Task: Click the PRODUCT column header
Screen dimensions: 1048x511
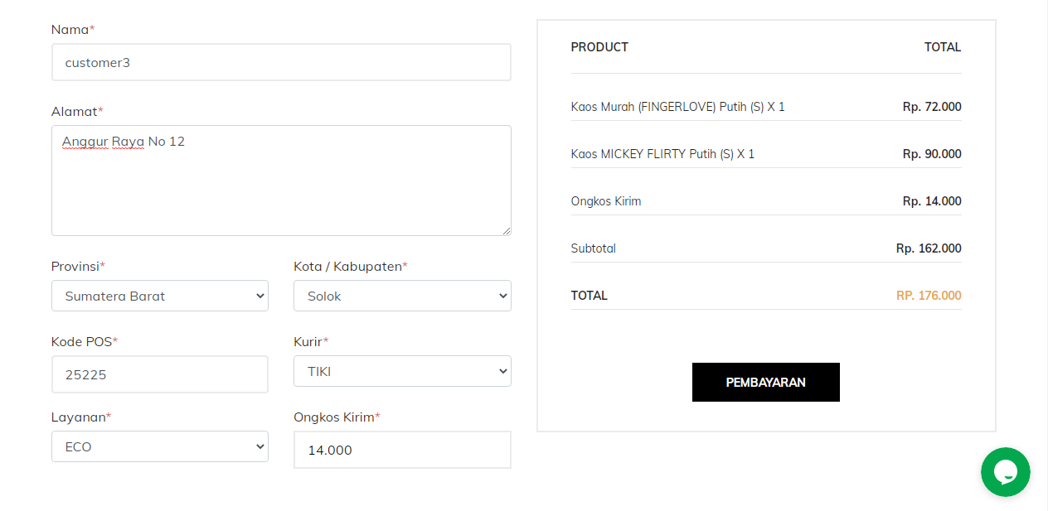Action: 599,47
